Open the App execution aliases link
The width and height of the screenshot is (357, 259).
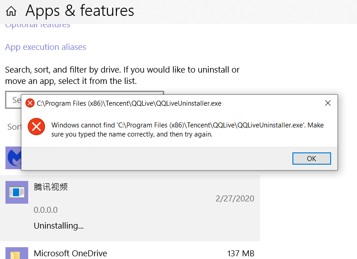click(45, 47)
